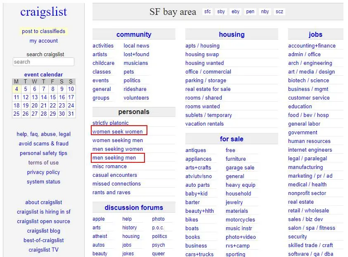Open strictly platonic personals

click(111, 123)
